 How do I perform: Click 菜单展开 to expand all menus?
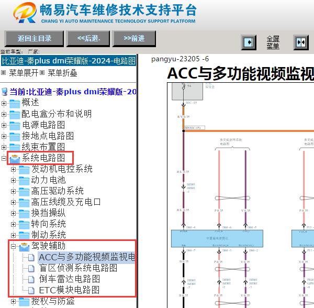coord(24,73)
